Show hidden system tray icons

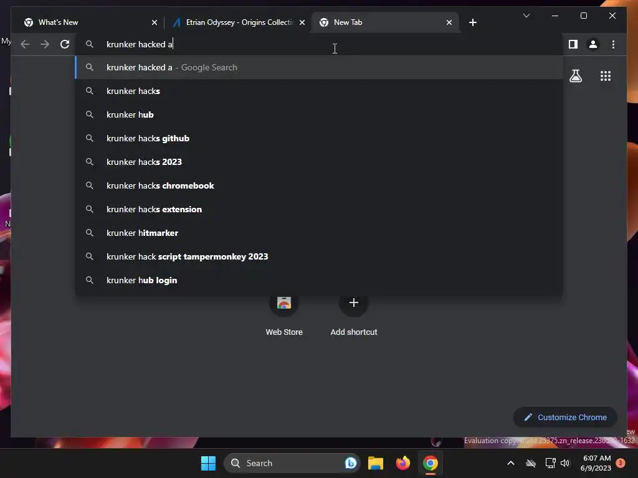(x=511, y=463)
